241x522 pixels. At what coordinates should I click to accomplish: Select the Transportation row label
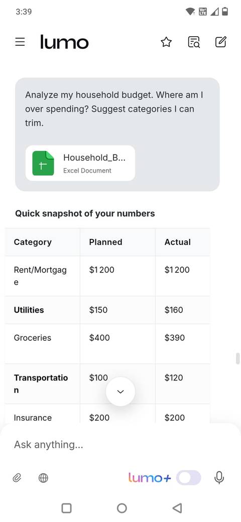pos(41,384)
